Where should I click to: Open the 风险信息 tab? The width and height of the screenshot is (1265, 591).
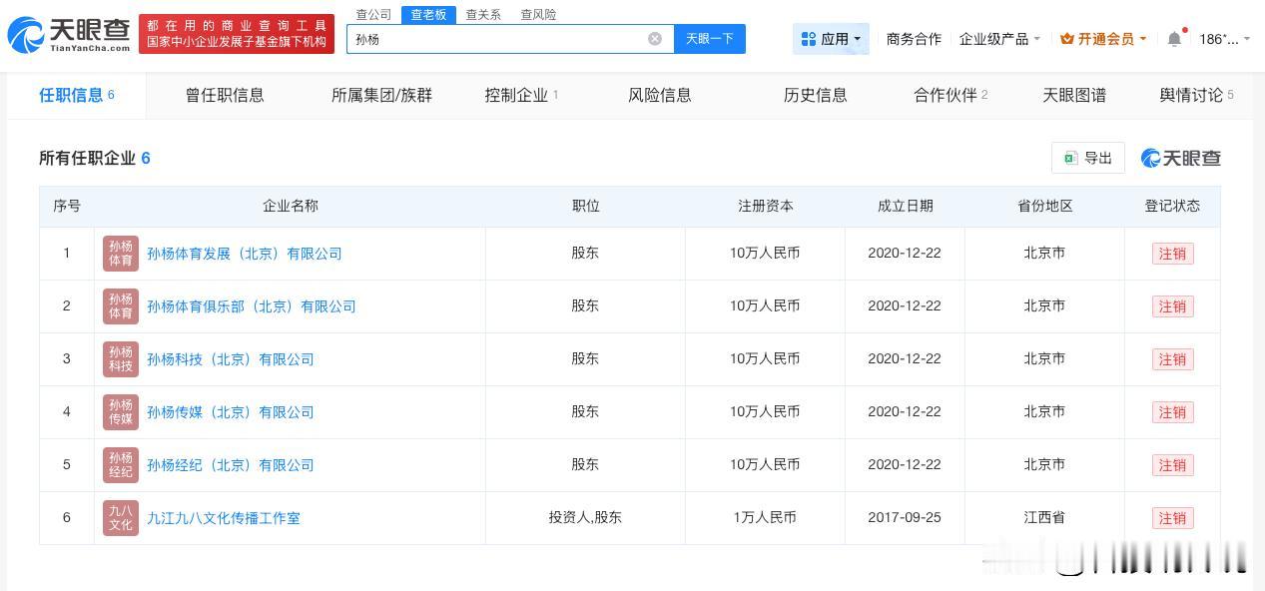pyautogui.click(x=660, y=96)
